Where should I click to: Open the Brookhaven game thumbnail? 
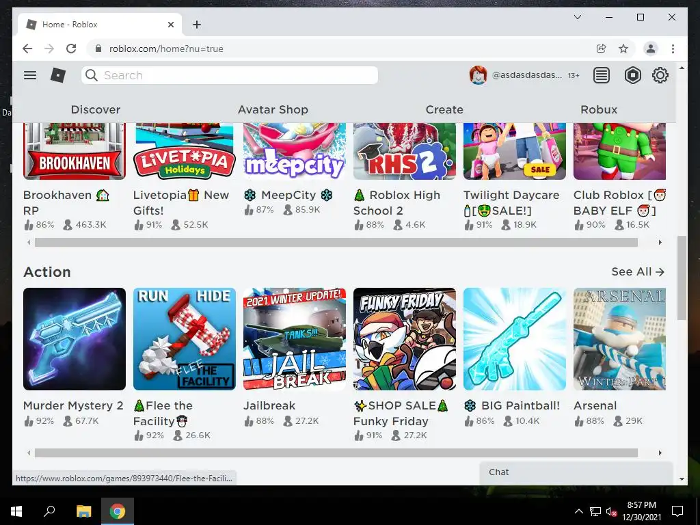pos(75,151)
